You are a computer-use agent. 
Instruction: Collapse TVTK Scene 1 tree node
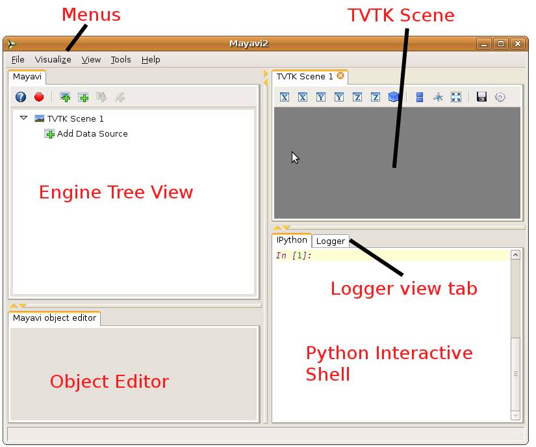click(23, 118)
